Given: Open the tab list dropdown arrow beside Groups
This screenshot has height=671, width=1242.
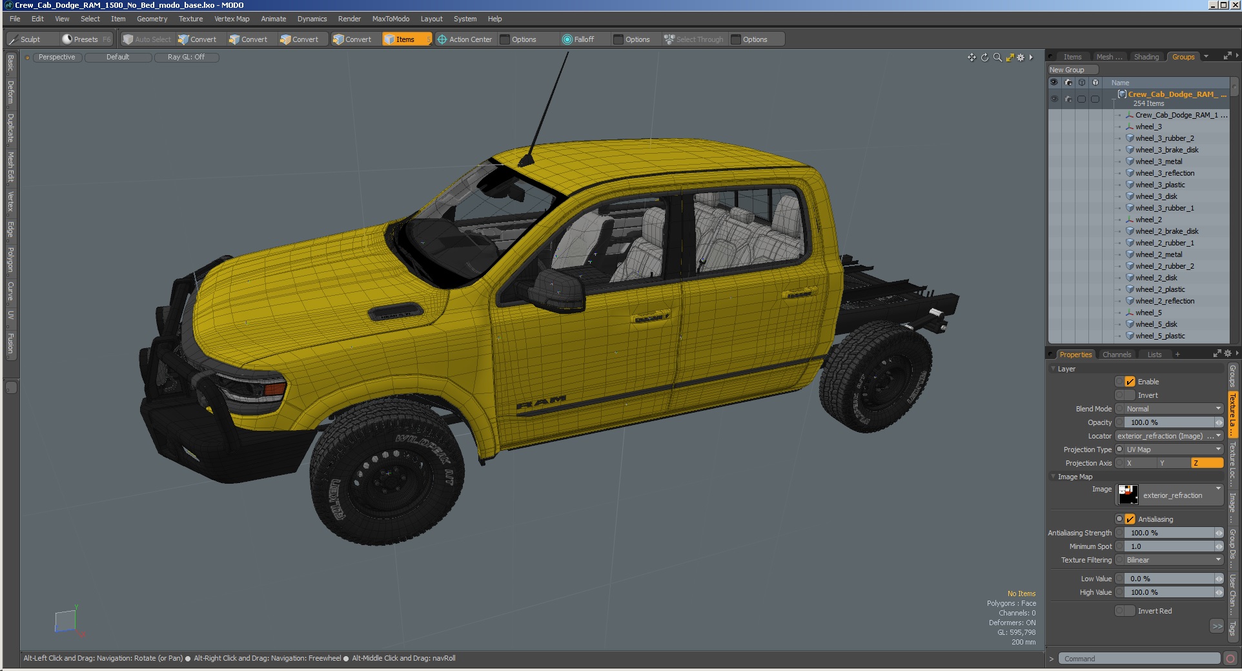Looking at the screenshot, I should [1206, 57].
